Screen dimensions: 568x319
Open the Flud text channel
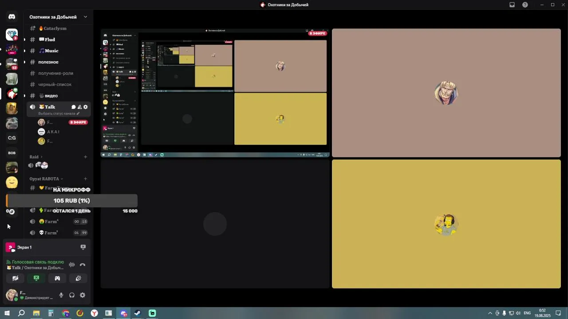tap(59, 39)
